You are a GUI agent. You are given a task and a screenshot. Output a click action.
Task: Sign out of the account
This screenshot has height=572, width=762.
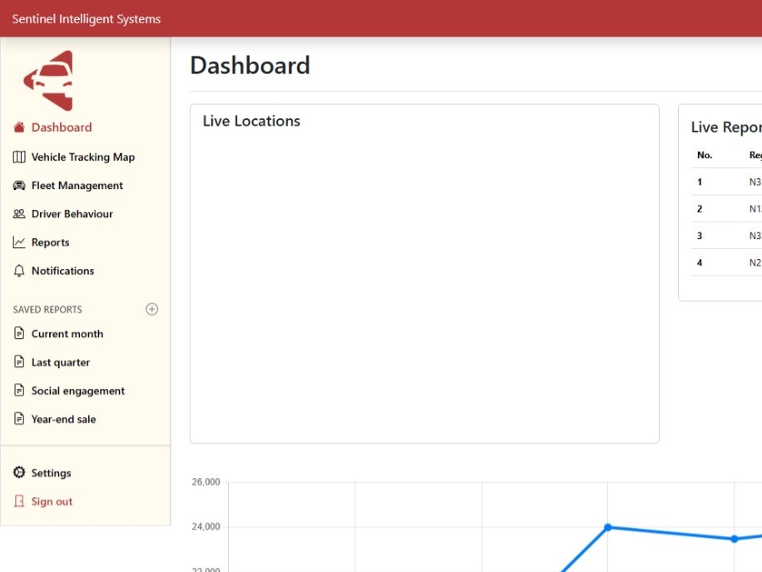pos(52,501)
